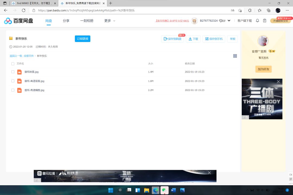Open the browser extensions puzzle icon
Screen dimensions: 293x195
(x=250, y=11)
